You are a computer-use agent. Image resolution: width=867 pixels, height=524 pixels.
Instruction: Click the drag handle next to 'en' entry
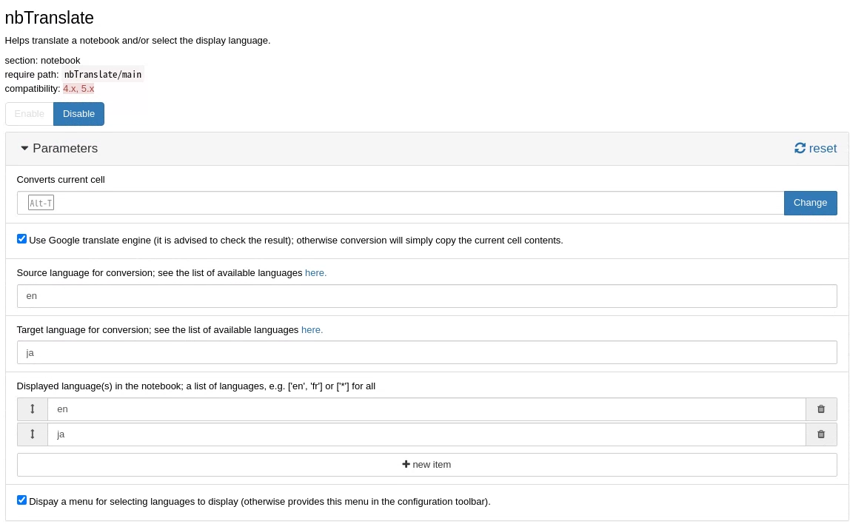tap(32, 409)
